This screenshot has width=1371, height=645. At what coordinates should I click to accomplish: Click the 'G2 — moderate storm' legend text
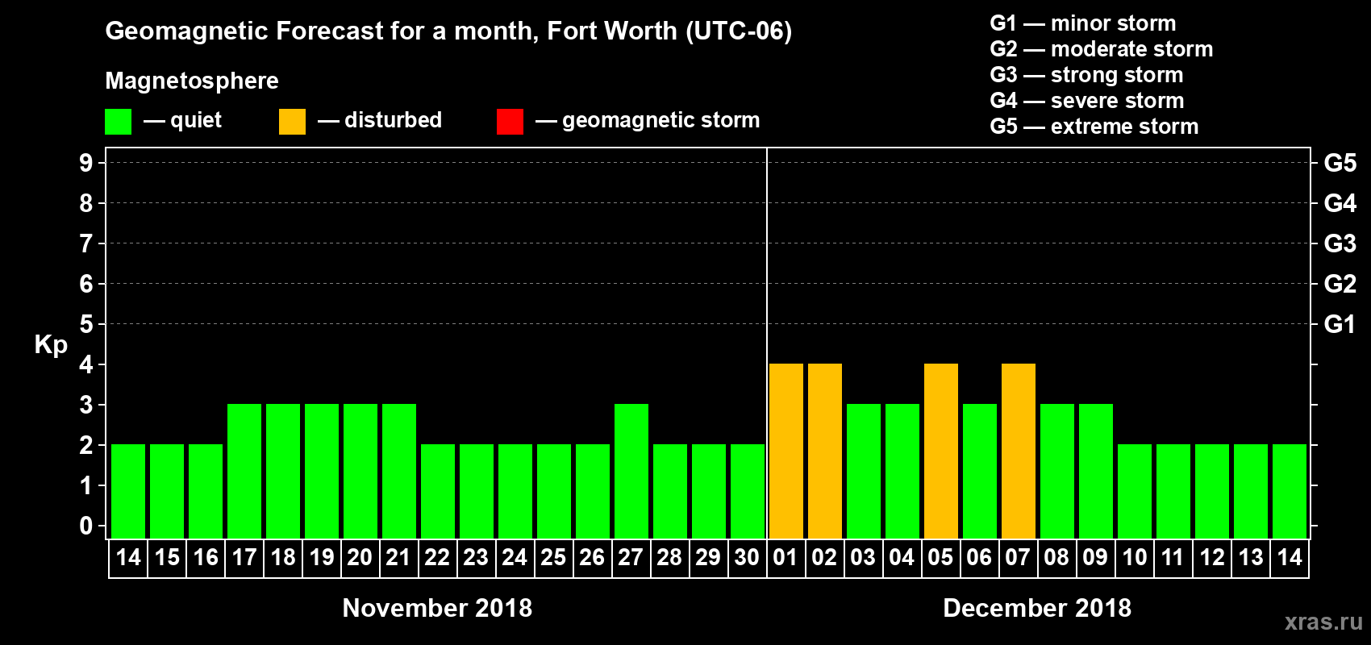pyautogui.click(x=1102, y=49)
